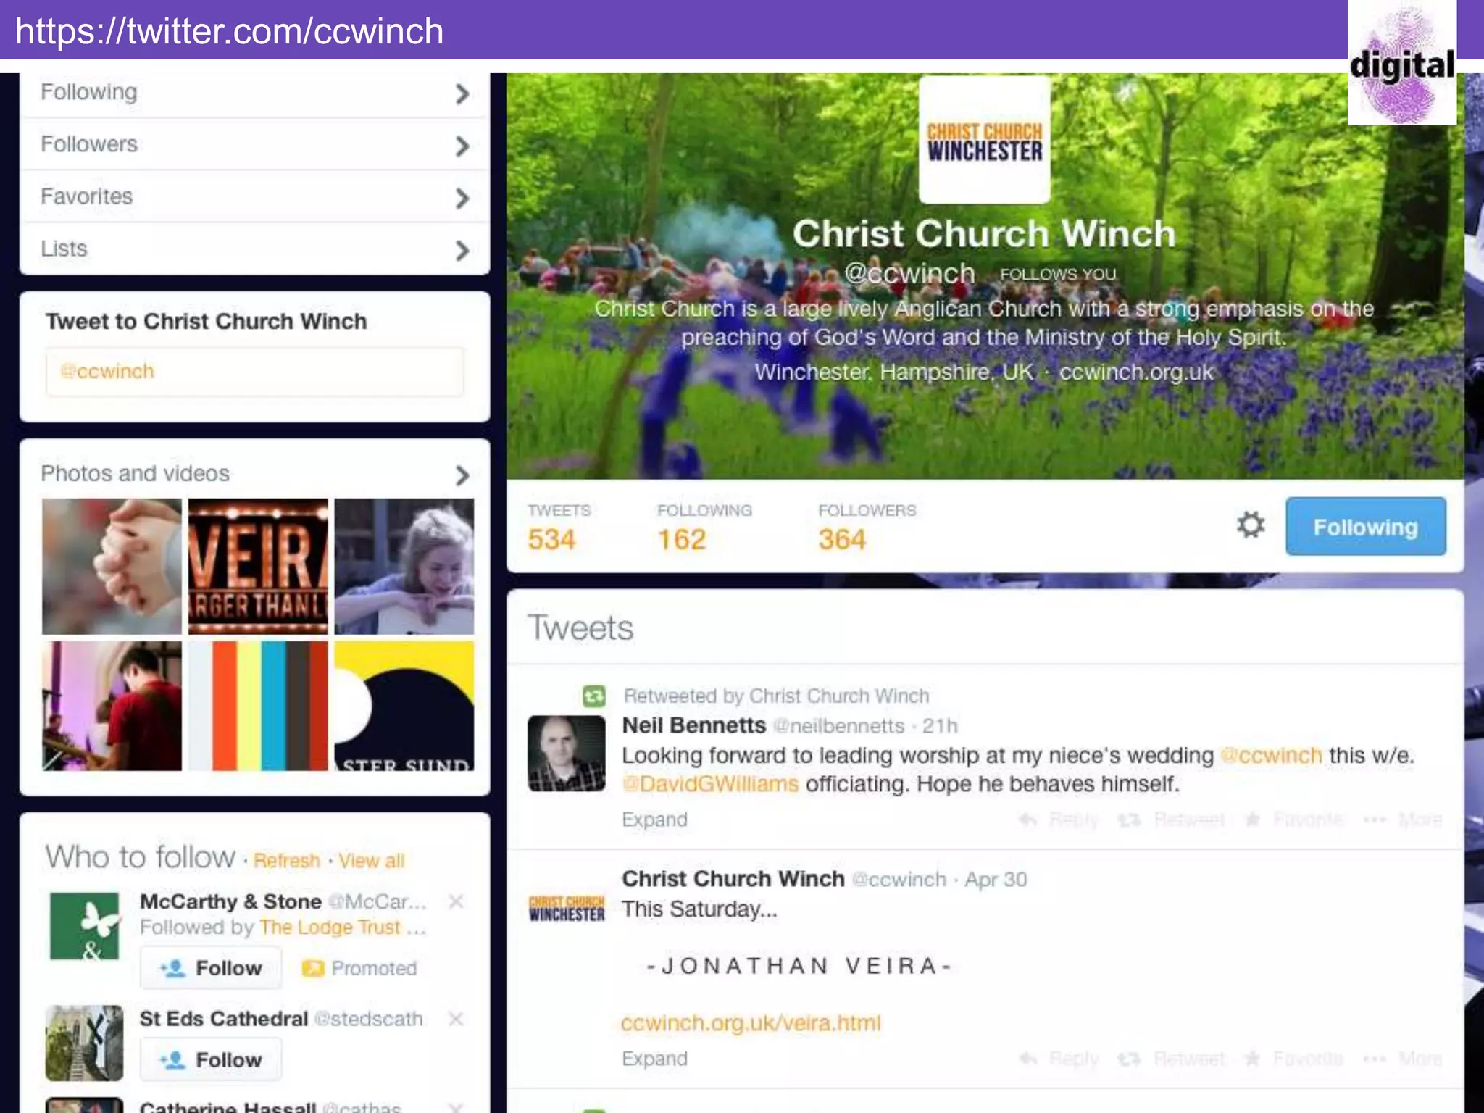The width and height of the screenshot is (1484, 1113).
Task: Click View all in Who to follow
Action: (x=372, y=860)
